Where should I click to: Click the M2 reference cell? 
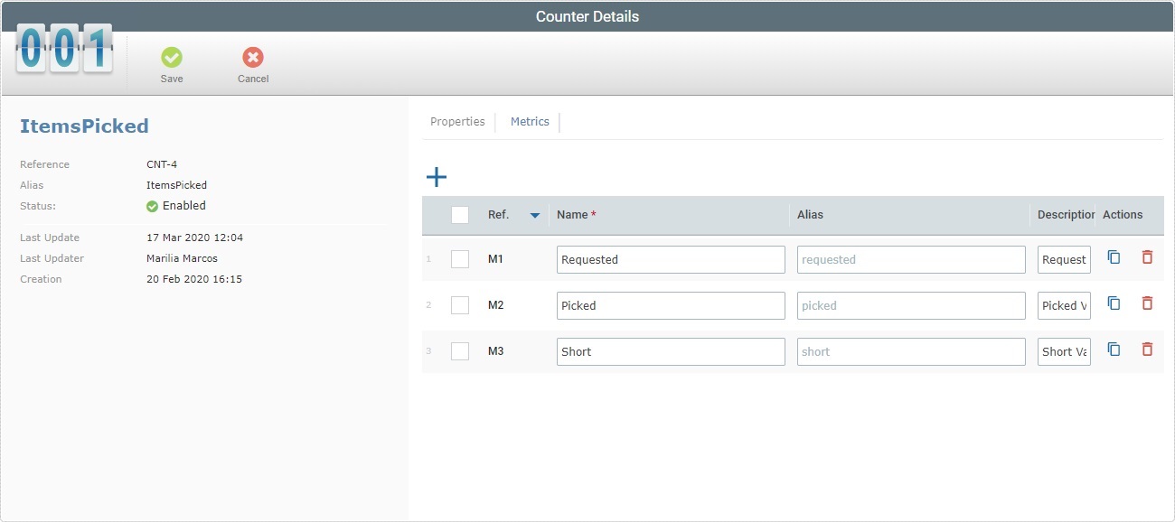pyautogui.click(x=495, y=305)
